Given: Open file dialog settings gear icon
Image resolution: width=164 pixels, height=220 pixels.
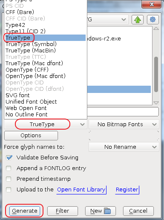Looking at the screenshot, I should (x=152, y=20).
